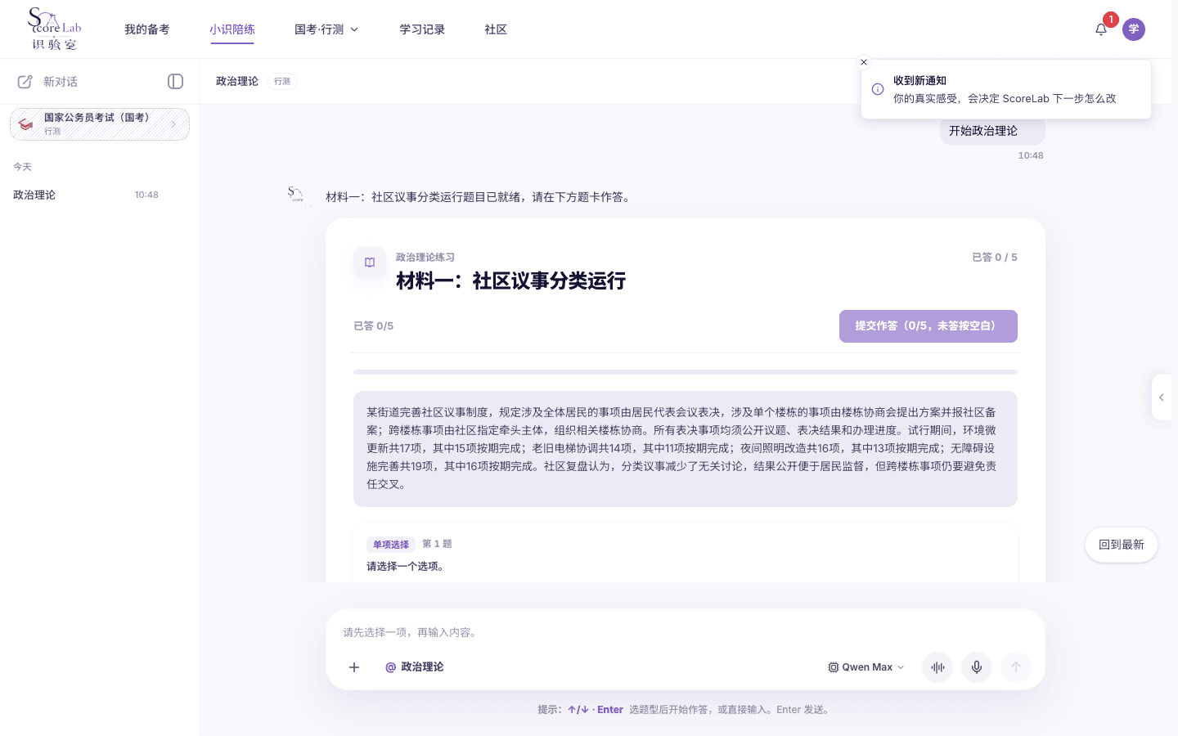Click the material passage text block

(x=686, y=449)
